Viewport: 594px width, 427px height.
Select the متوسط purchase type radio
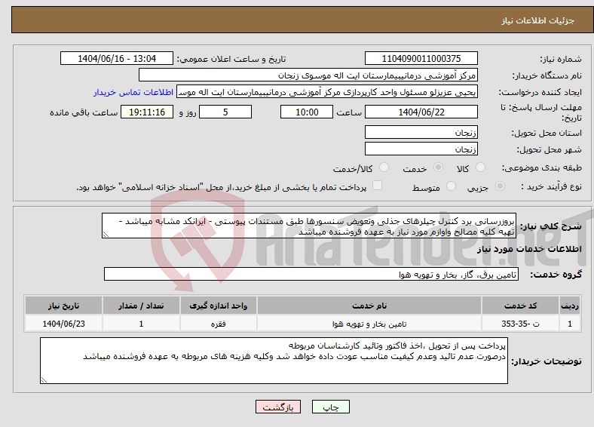pyautogui.click(x=451, y=186)
